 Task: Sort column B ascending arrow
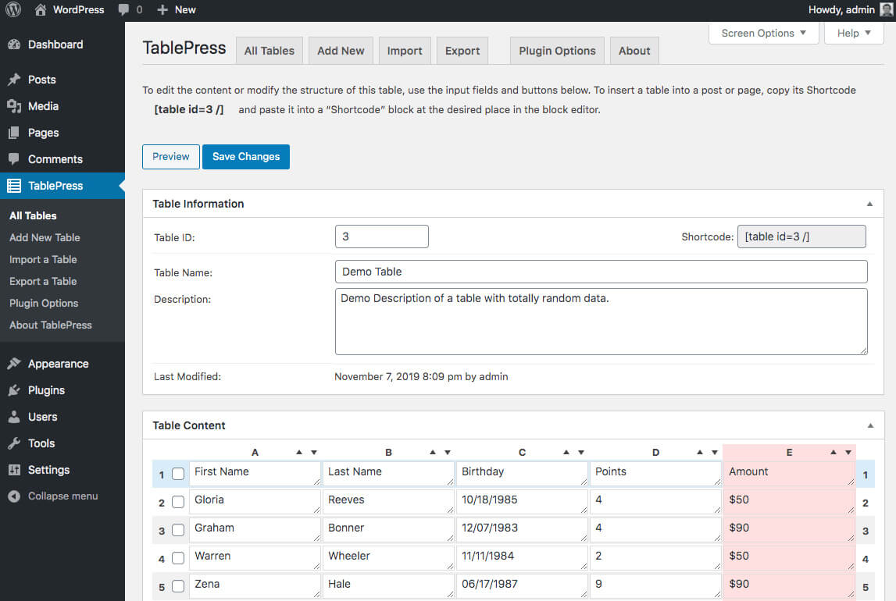point(433,452)
